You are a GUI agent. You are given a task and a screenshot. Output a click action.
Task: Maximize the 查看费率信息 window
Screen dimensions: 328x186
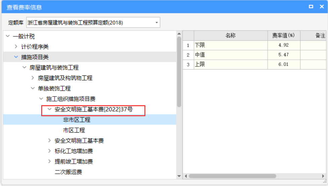pyautogui.click(x=311, y=7)
